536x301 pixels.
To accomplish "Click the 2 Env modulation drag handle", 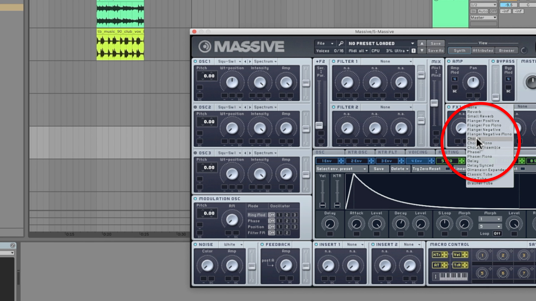I will point(371,161).
